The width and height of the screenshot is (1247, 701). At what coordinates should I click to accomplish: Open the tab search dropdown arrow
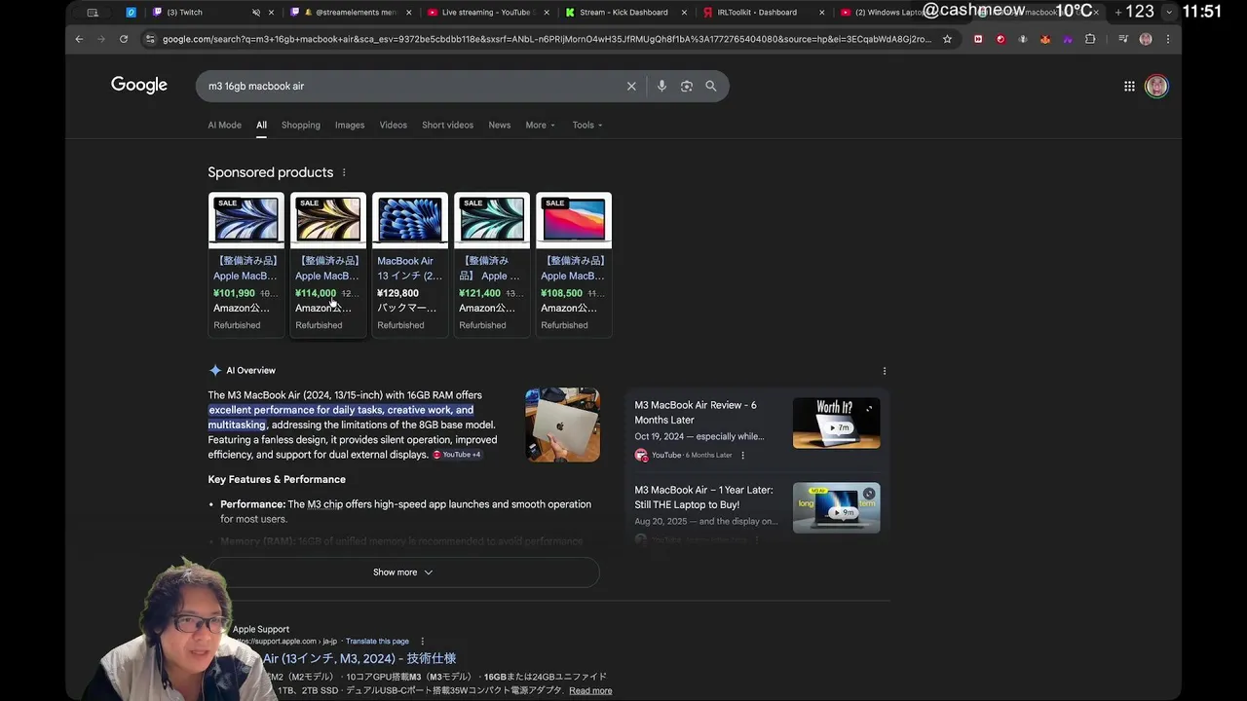click(1168, 13)
